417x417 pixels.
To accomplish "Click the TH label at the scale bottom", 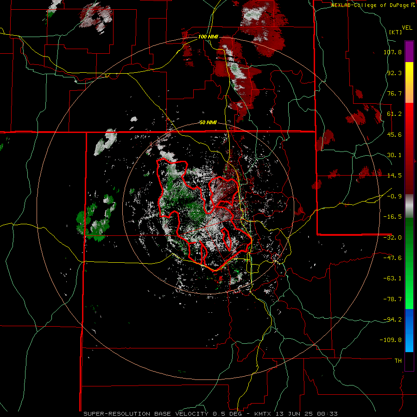I will click(x=398, y=361).
